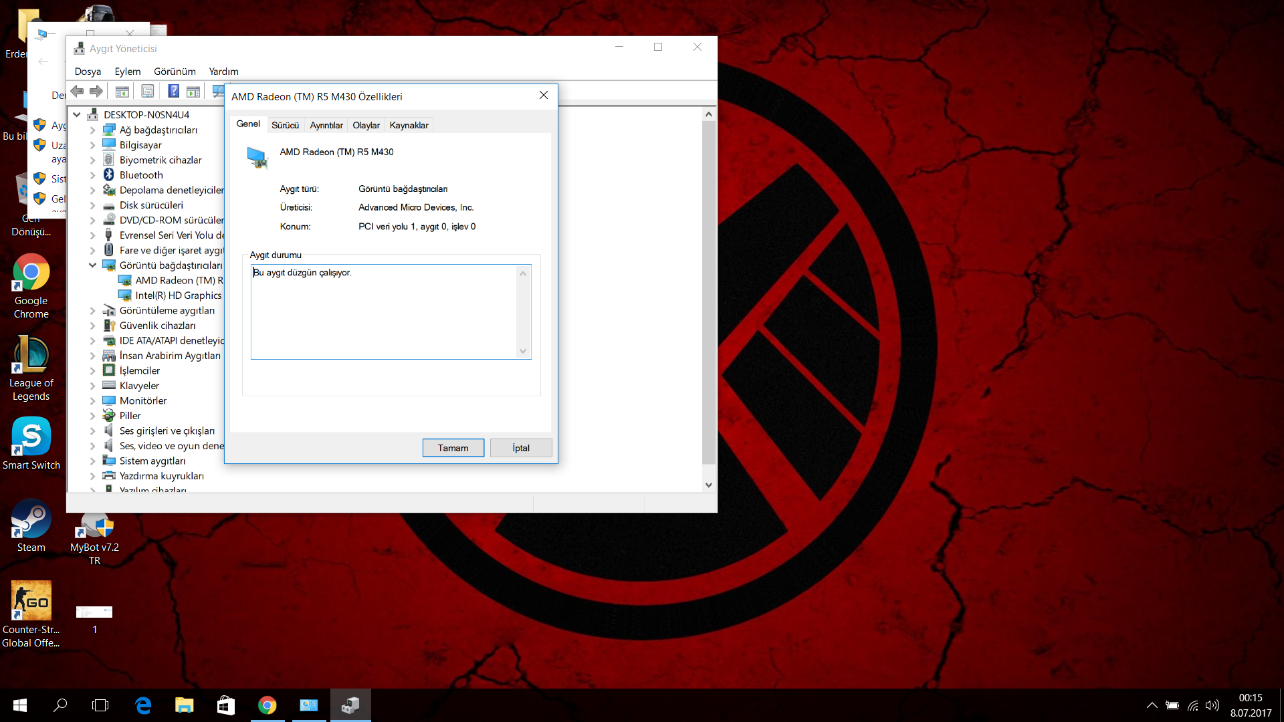
Task: Expand the Ağ bağdaştırıcıları node
Action: click(x=92, y=130)
